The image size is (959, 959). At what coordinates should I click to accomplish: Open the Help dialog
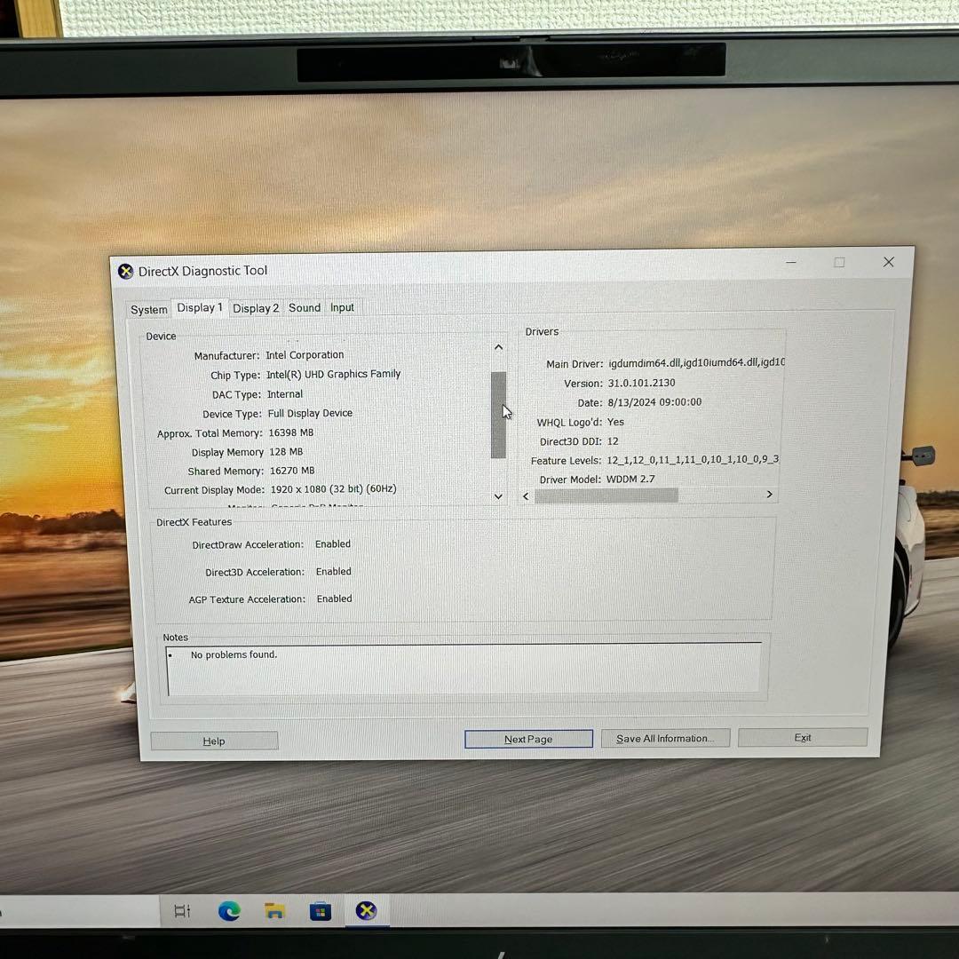214,741
